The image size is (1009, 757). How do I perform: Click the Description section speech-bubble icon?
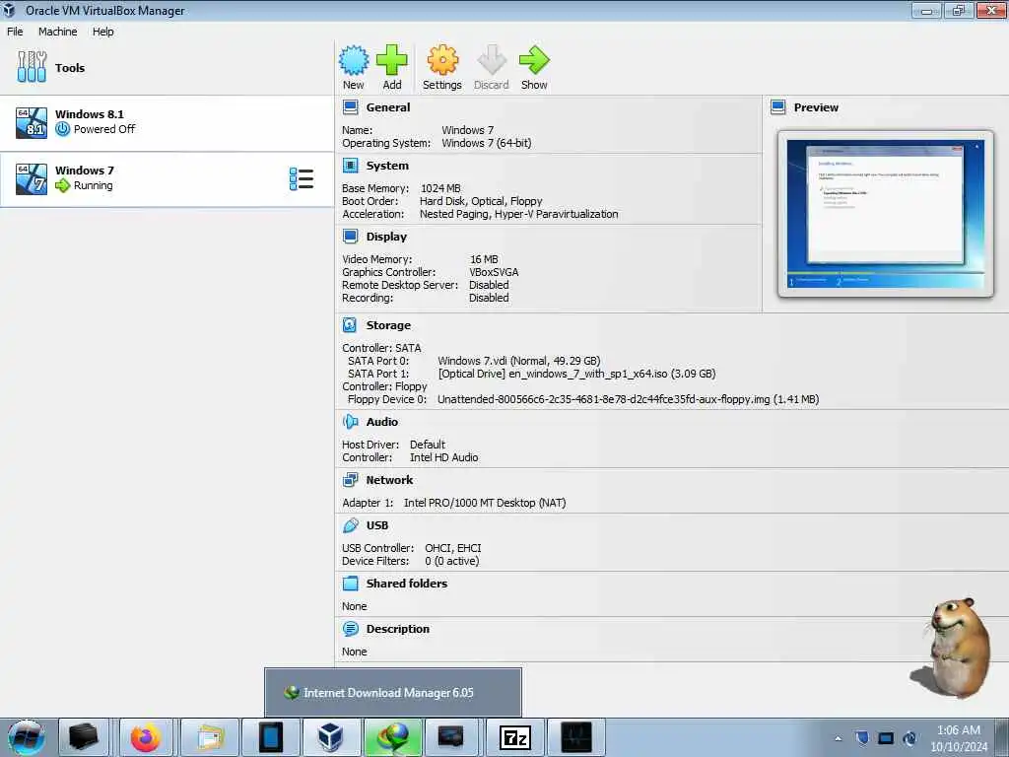(351, 629)
